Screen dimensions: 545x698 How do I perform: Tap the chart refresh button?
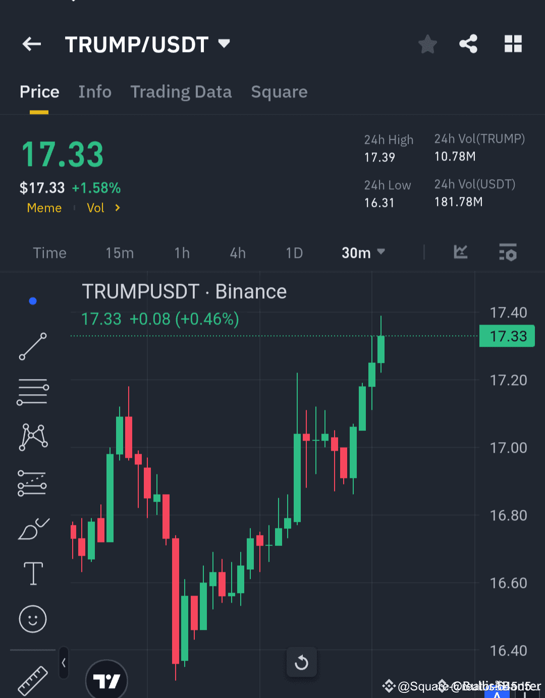pyautogui.click(x=302, y=662)
